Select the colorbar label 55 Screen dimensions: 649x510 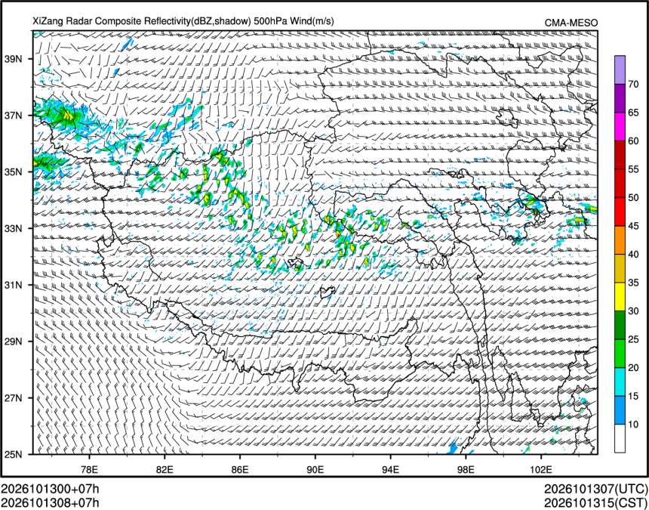point(633,169)
